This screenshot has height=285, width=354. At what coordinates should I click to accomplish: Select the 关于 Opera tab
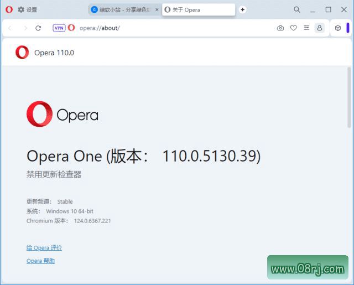tap(199, 10)
